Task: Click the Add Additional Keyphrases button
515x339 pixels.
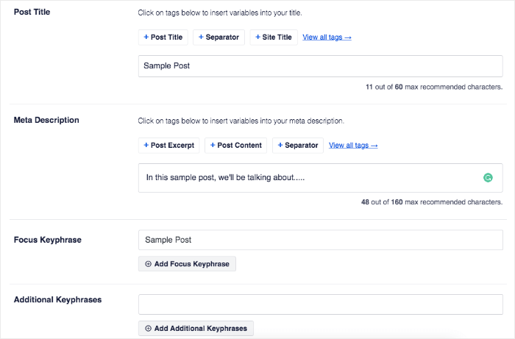Action: [x=196, y=328]
